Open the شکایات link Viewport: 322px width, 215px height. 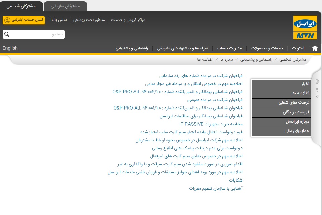tap(234, 180)
